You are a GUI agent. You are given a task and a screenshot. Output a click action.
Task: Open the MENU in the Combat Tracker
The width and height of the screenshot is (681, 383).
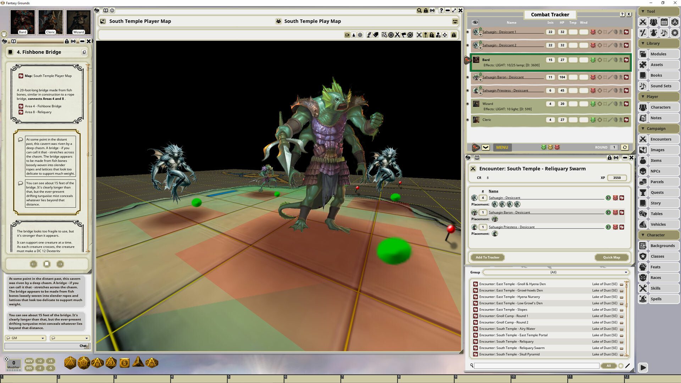[x=502, y=147]
